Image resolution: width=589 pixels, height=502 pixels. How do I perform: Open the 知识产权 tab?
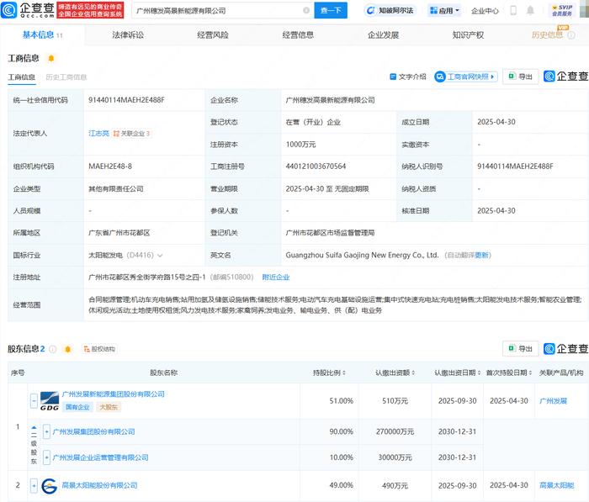[468, 35]
